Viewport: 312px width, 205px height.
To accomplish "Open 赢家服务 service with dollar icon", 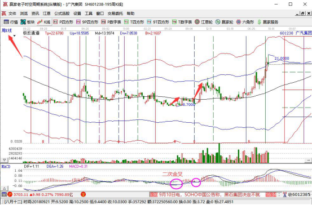I will (267, 22).
